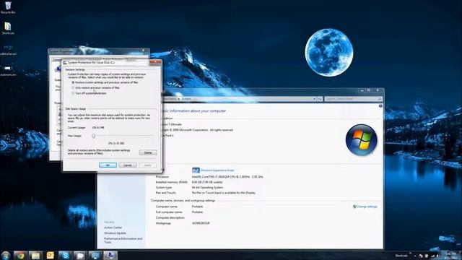Click the Max Usage slider handle

tap(93, 136)
